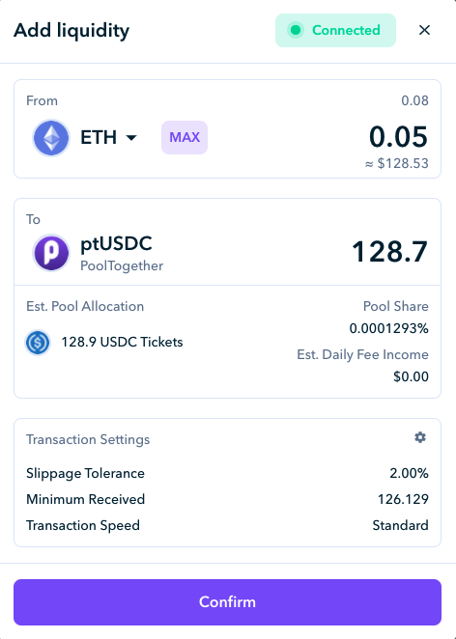Viewport: 456px width, 639px height.
Task: Click the MAX amount button
Action: coord(185,137)
